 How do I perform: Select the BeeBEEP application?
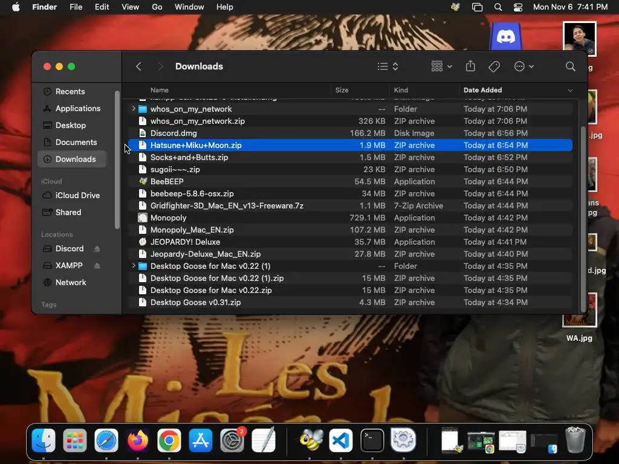(350, 181)
